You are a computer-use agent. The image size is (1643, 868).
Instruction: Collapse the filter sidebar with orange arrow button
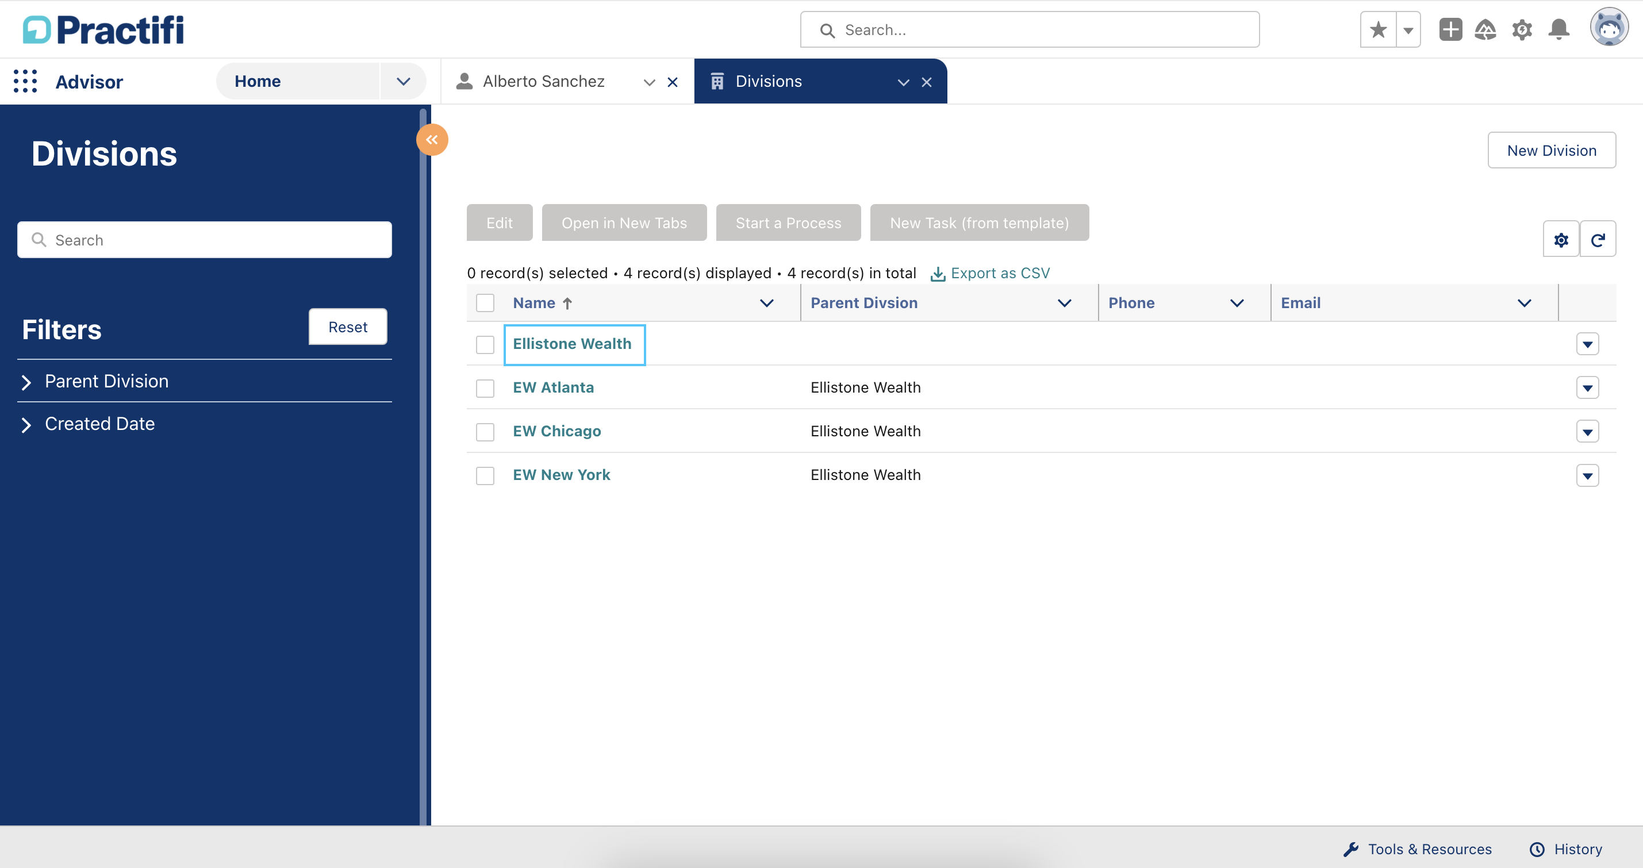(x=432, y=140)
